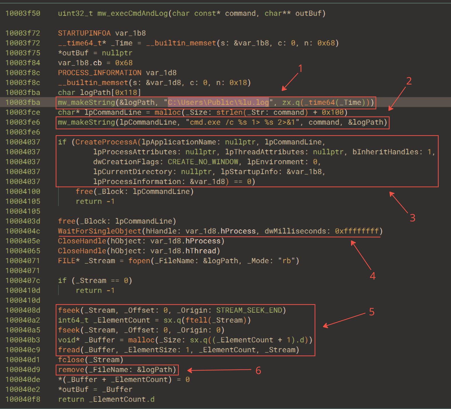Click the highlighted C:\Users\Public\%lu.log string
This screenshot has height=409, width=451.
pyautogui.click(x=218, y=103)
